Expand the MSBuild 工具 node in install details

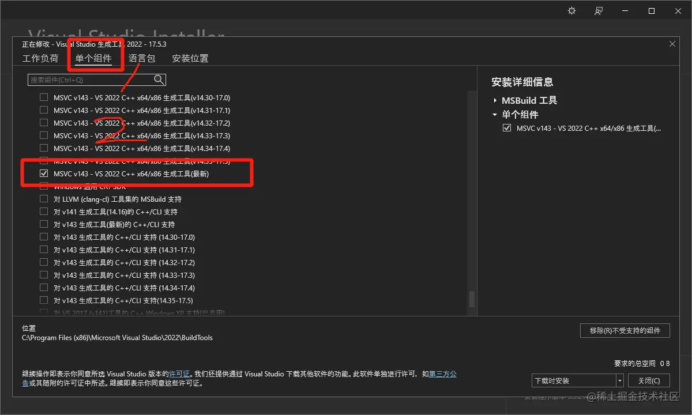(495, 100)
